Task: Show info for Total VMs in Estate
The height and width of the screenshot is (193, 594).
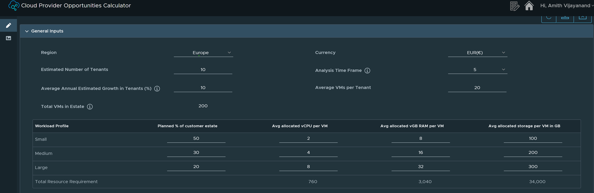Action: [x=90, y=107]
